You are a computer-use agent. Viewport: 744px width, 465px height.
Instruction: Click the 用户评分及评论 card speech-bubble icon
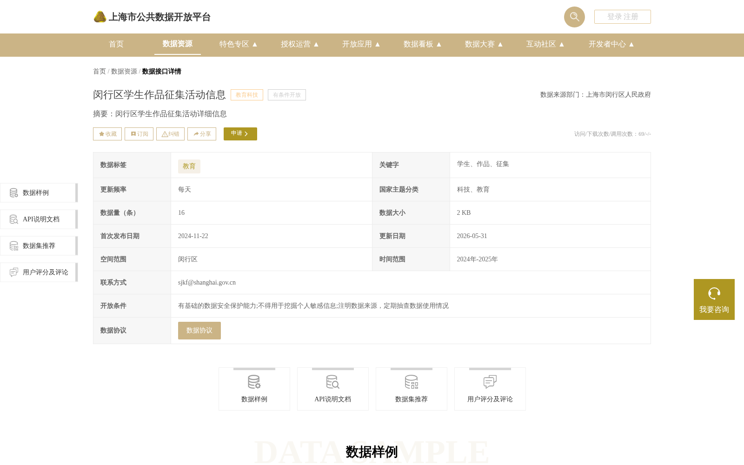click(490, 382)
